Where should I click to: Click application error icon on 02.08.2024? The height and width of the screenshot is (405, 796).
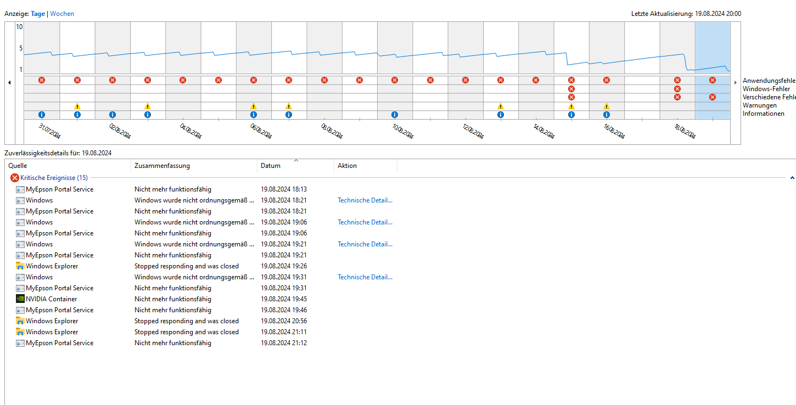pos(113,80)
